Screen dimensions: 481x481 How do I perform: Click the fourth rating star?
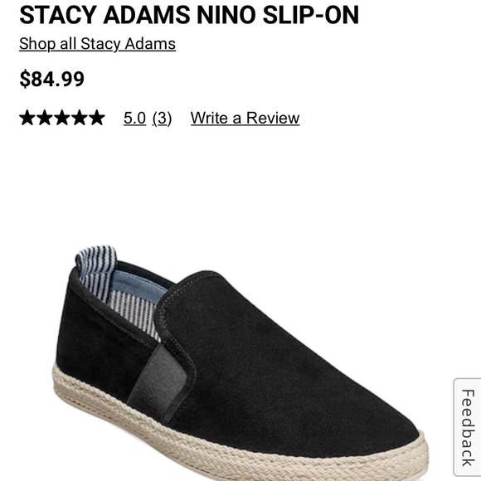coord(80,118)
